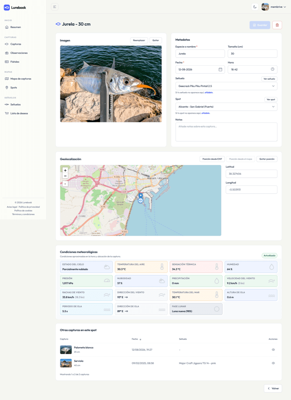Open Política de privacidad footer link
The height and width of the screenshot is (400, 291).
pos(29,207)
